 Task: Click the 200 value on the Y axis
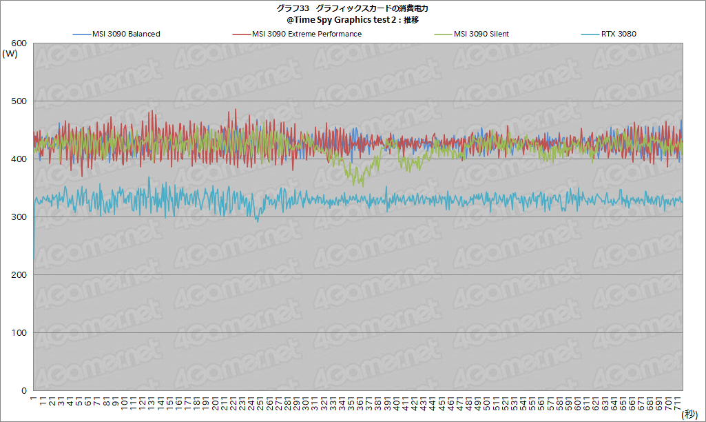(19, 275)
